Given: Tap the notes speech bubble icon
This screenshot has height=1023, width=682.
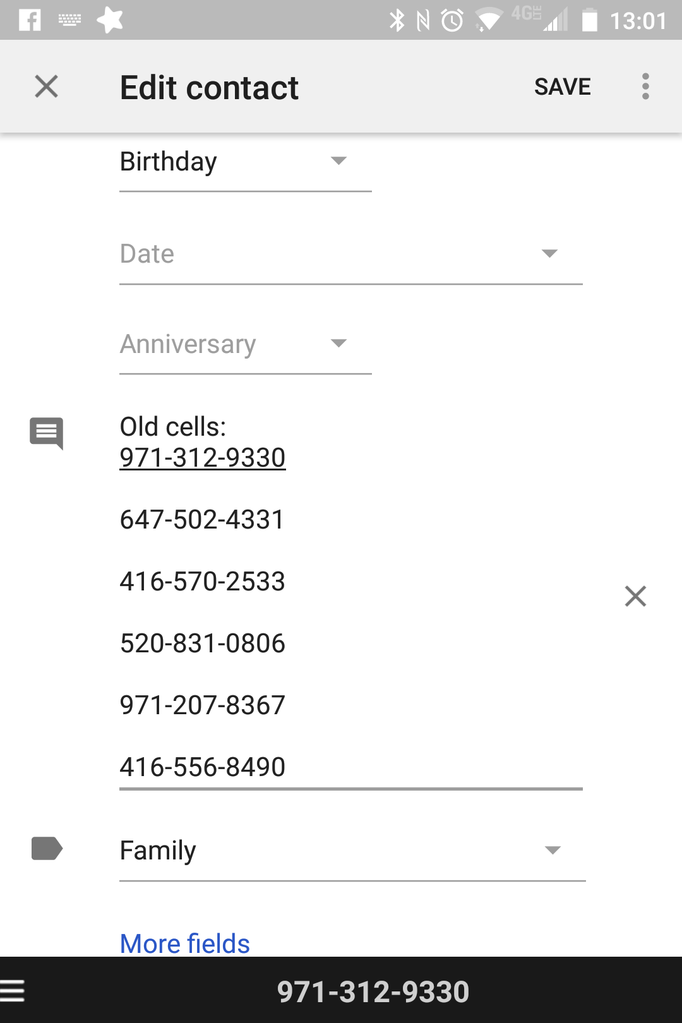Looking at the screenshot, I should (x=47, y=433).
